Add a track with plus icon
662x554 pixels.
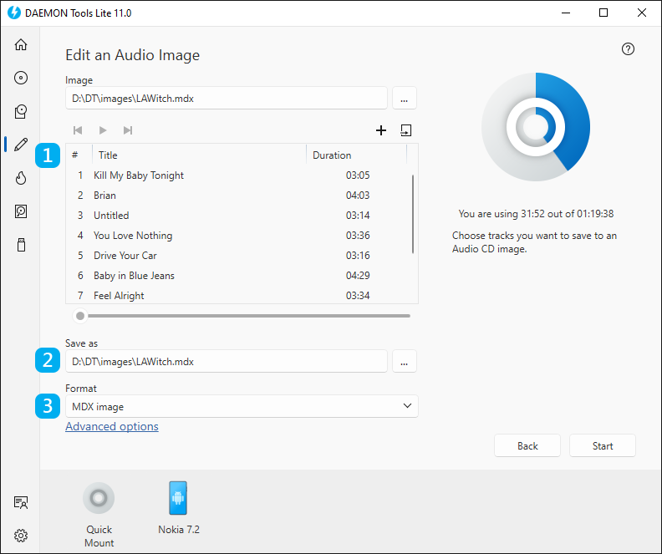(381, 130)
